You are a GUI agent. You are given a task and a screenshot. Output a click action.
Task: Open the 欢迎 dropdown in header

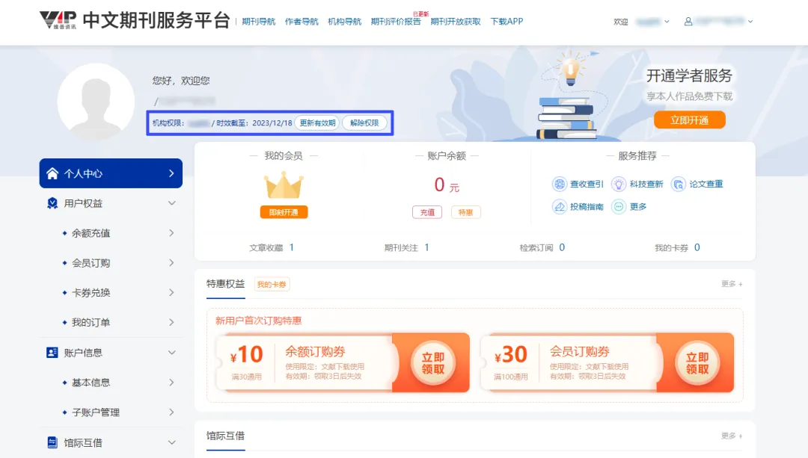click(641, 22)
